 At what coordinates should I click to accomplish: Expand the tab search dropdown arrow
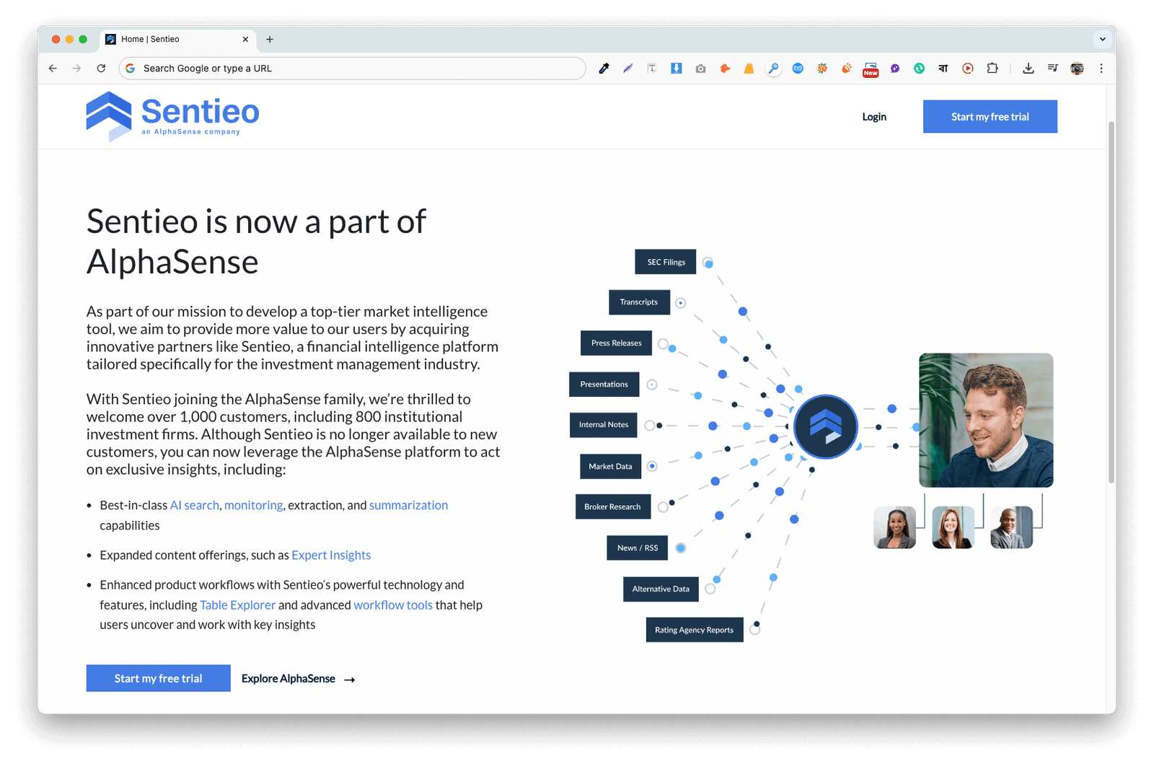point(1102,39)
